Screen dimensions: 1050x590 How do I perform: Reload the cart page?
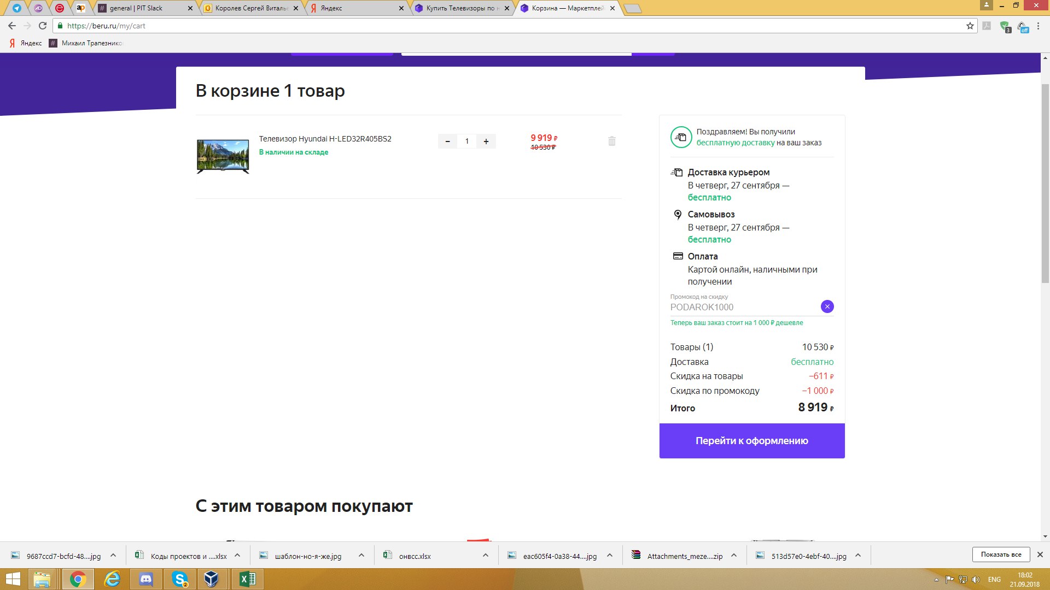(x=43, y=26)
